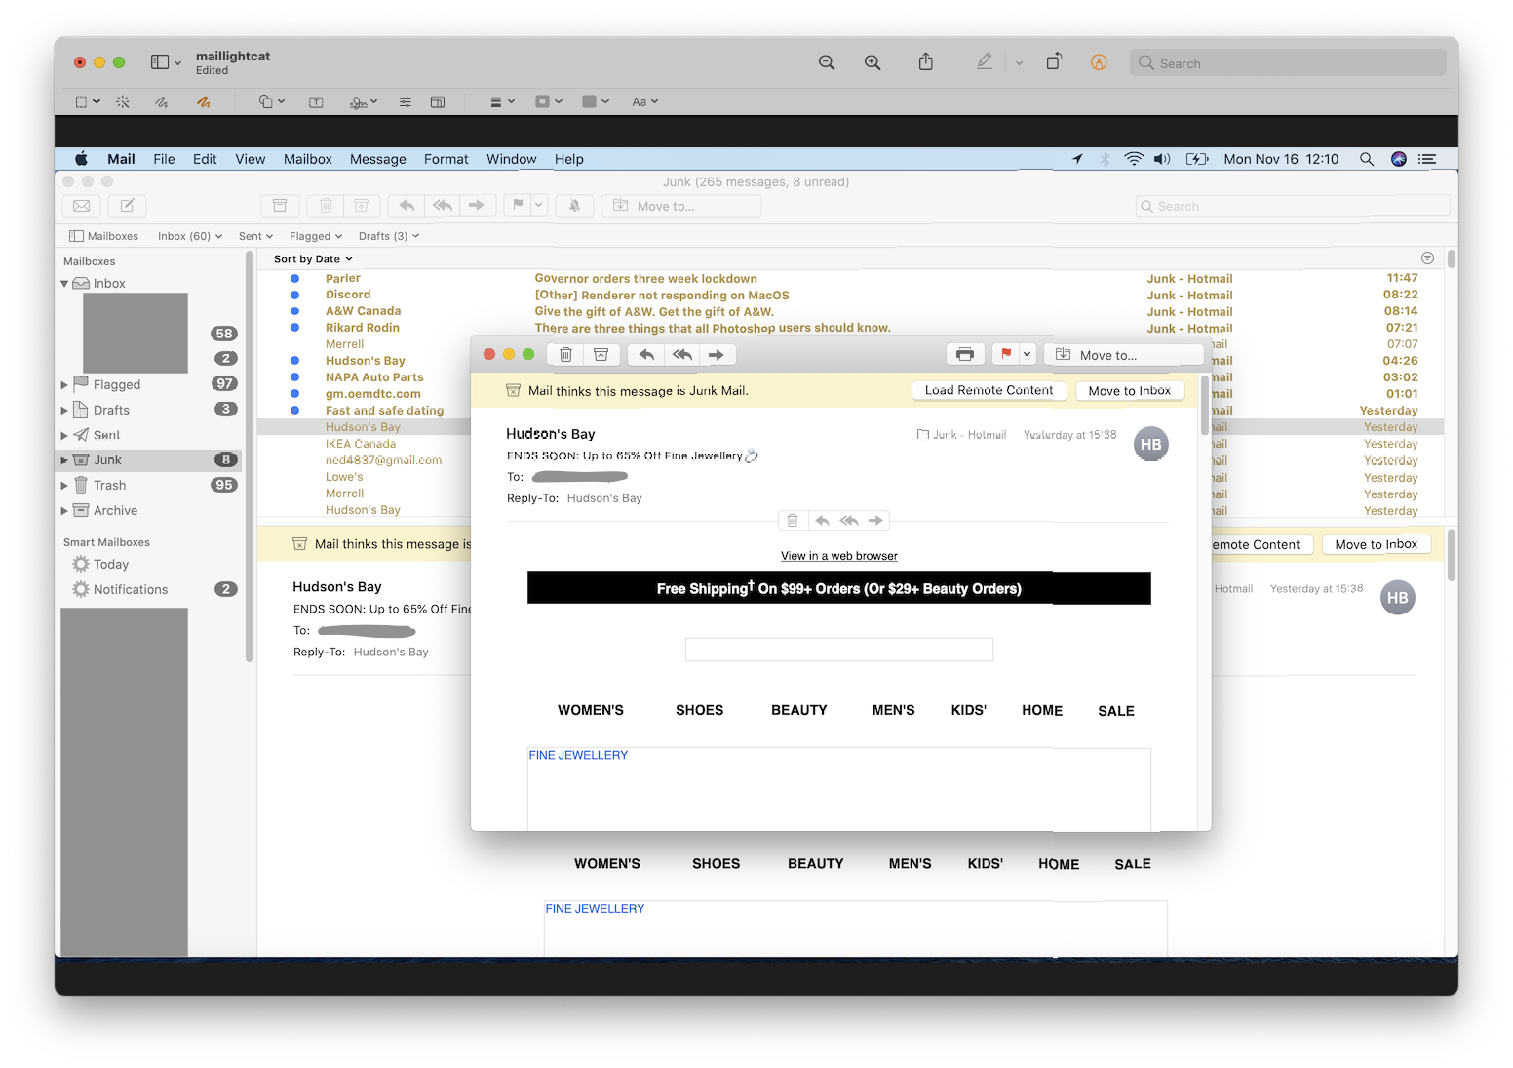Open the rectangular Selection tool menu
The image size is (1513, 1068).
click(x=88, y=101)
